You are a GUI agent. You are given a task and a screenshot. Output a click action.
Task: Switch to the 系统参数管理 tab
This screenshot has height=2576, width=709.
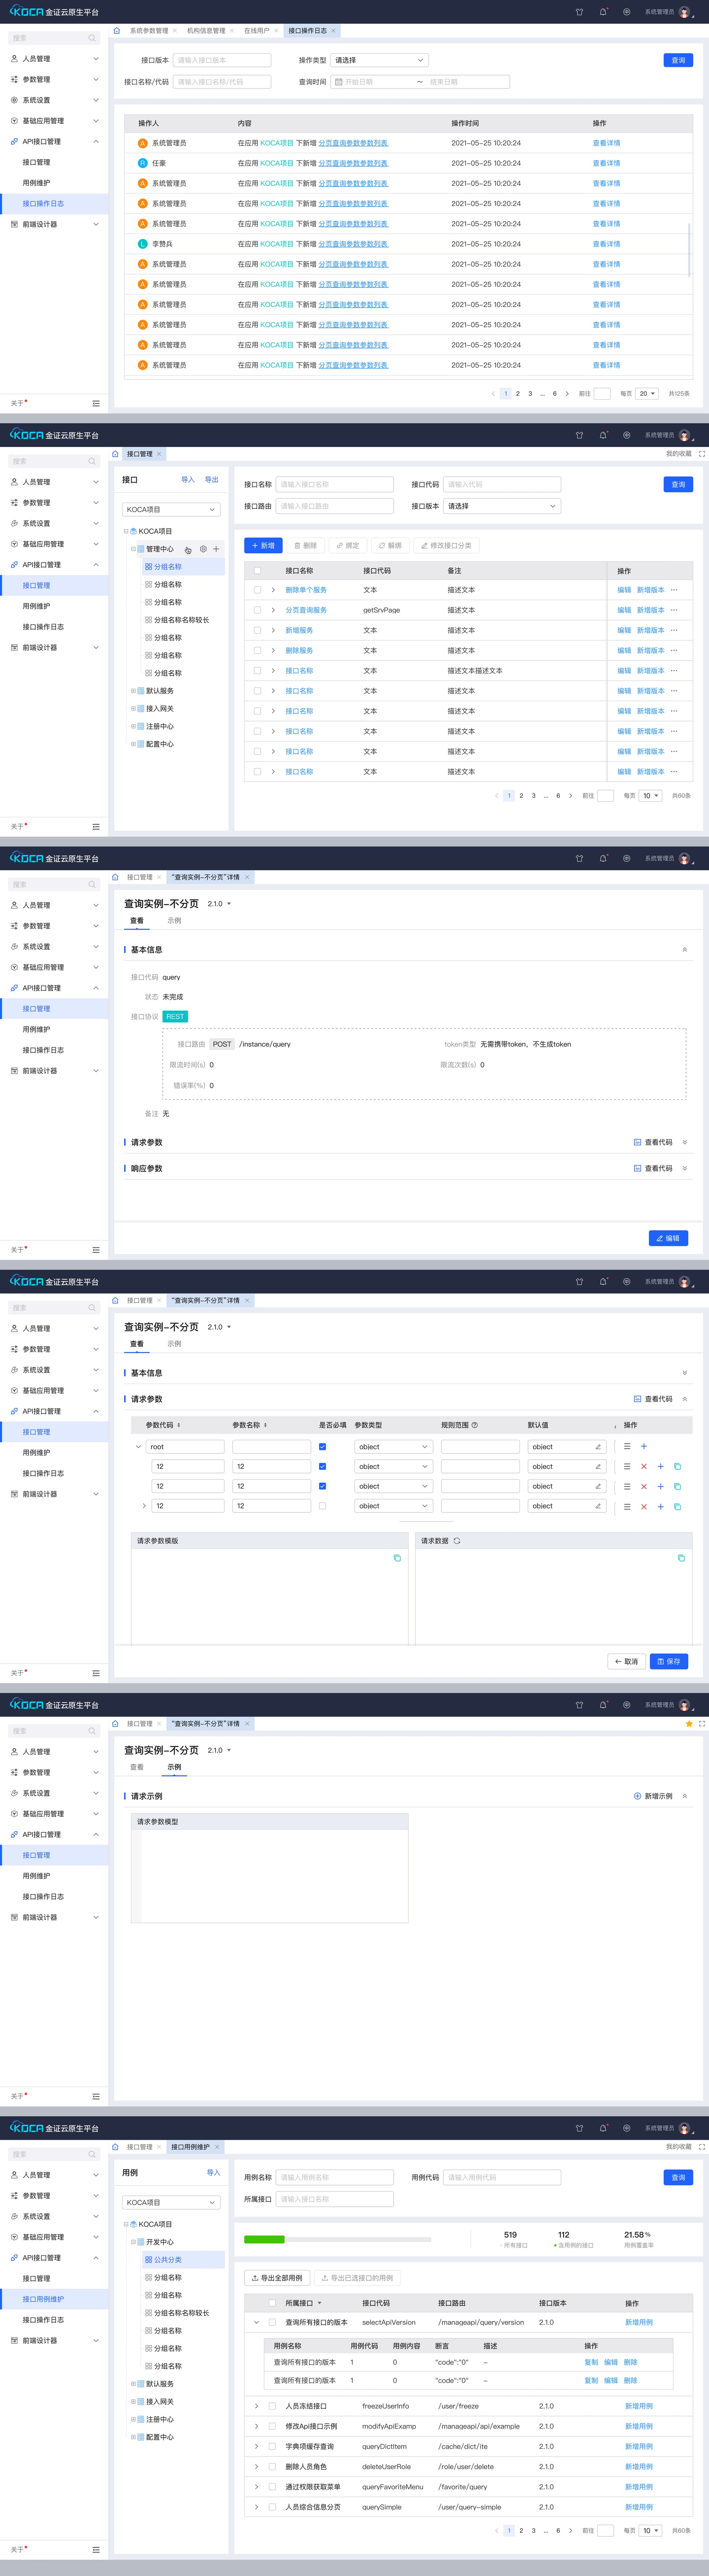(149, 31)
